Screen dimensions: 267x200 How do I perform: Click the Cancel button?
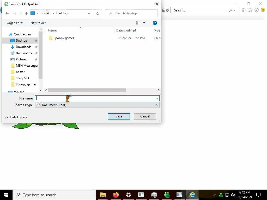(145, 116)
